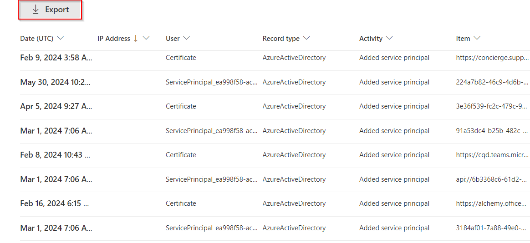
Task: Click Certificate user in the Feb 16 row
Action: pos(181,203)
